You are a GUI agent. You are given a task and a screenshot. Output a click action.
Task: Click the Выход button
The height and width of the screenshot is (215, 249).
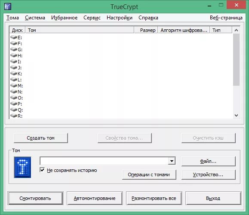(213, 198)
